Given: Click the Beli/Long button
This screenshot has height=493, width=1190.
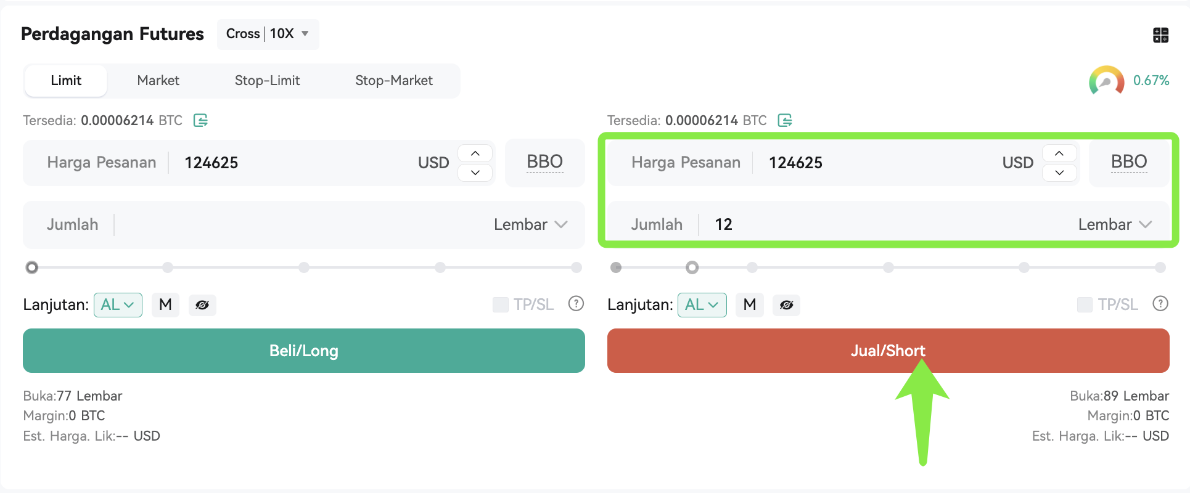Looking at the screenshot, I should [x=304, y=351].
